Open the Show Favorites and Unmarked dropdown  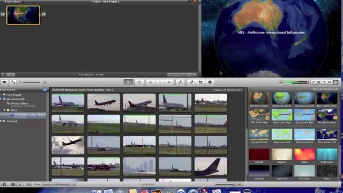point(58,184)
